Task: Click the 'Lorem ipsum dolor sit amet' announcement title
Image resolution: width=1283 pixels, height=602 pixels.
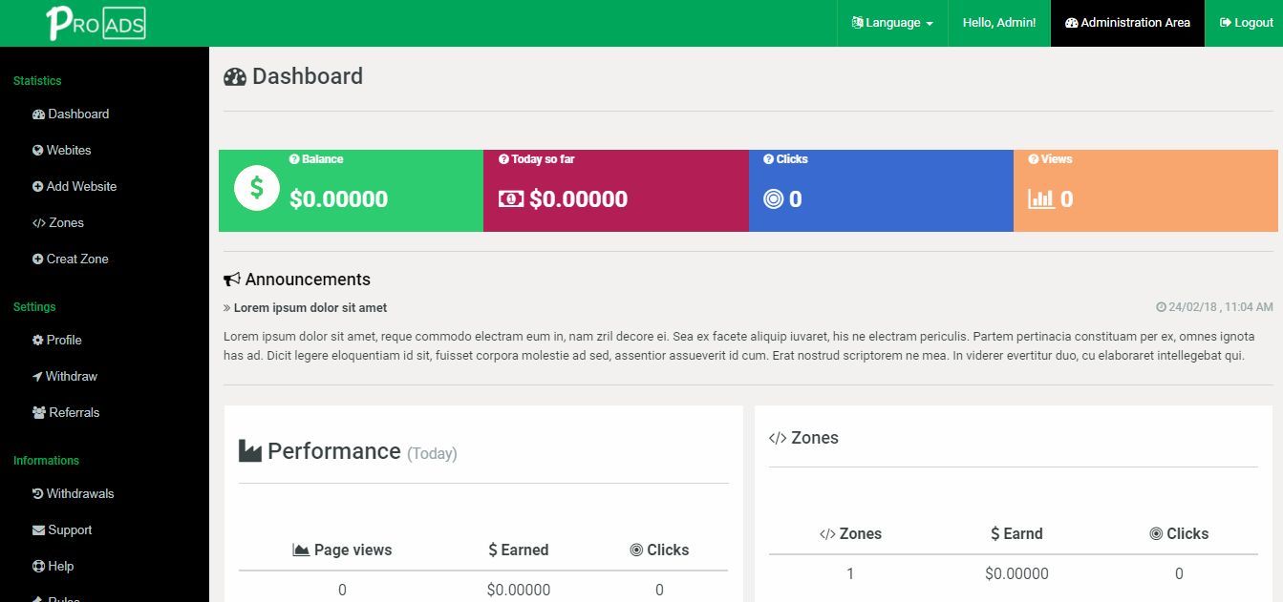Action: point(310,308)
